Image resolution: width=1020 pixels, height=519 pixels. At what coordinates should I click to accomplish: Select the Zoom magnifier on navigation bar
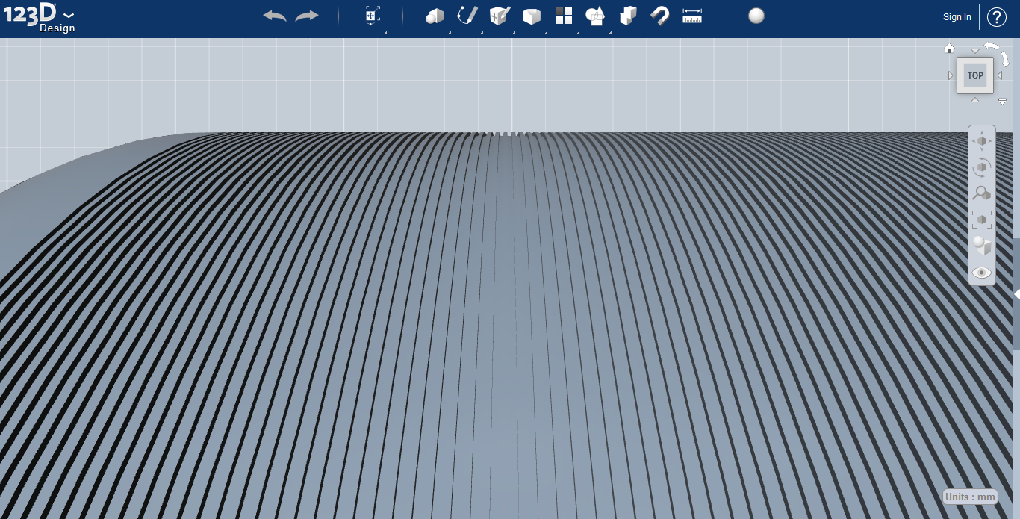981,193
